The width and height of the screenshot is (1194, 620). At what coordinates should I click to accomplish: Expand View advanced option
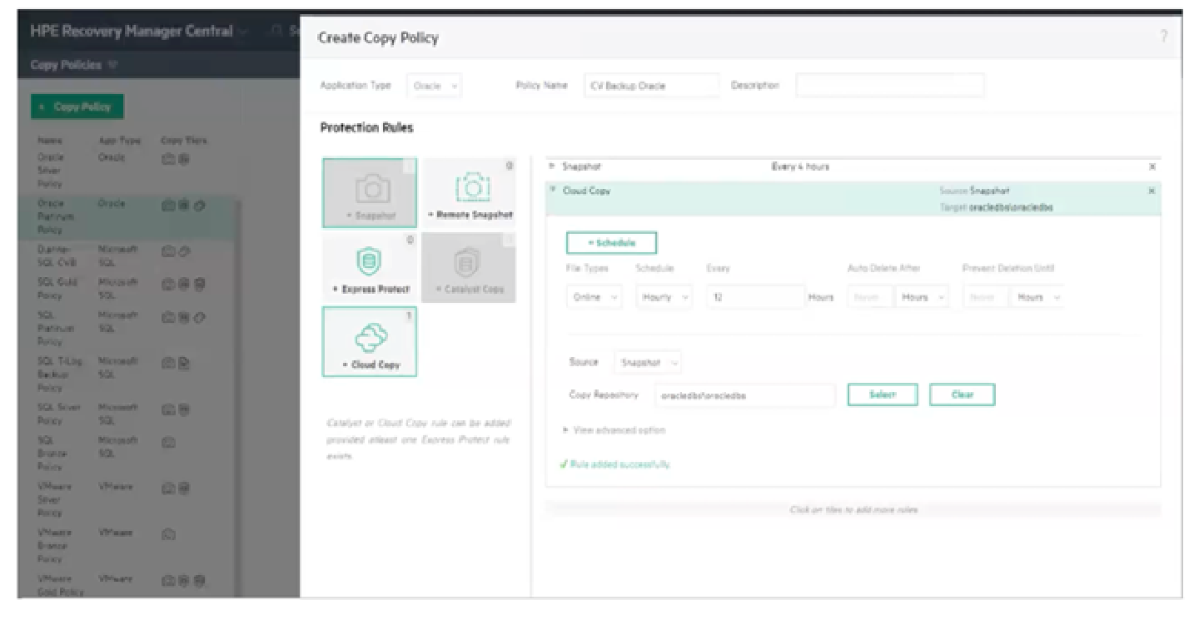coord(618,430)
